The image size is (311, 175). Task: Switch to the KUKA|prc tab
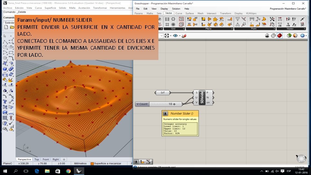click(251, 13)
